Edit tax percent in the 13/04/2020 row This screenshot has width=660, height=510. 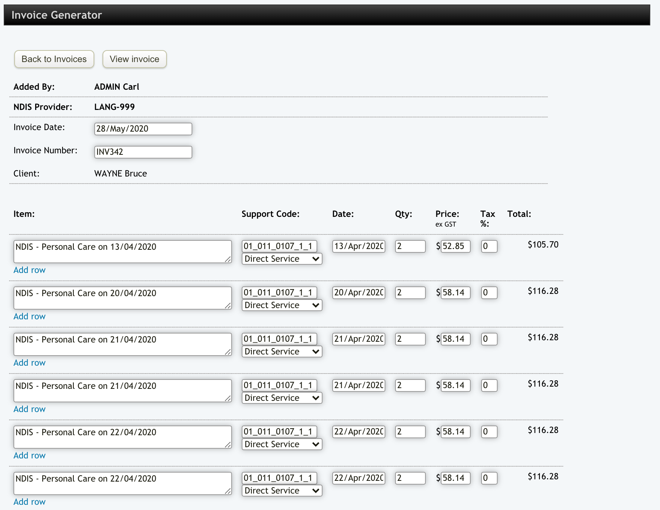coord(489,246)
